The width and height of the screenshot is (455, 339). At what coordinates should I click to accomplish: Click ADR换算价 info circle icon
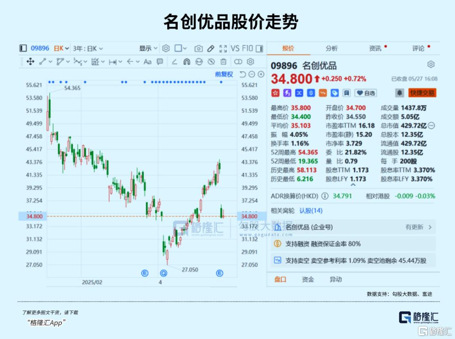(x=325, y=196)
